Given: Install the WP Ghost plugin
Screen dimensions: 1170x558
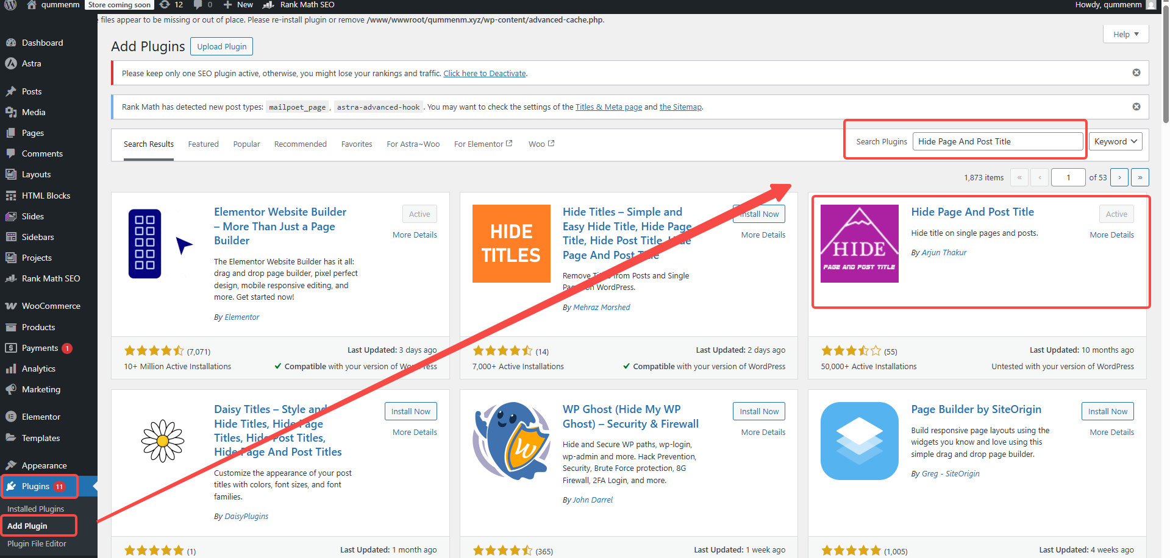Looking at the screenshot, I should pos(758,411).
